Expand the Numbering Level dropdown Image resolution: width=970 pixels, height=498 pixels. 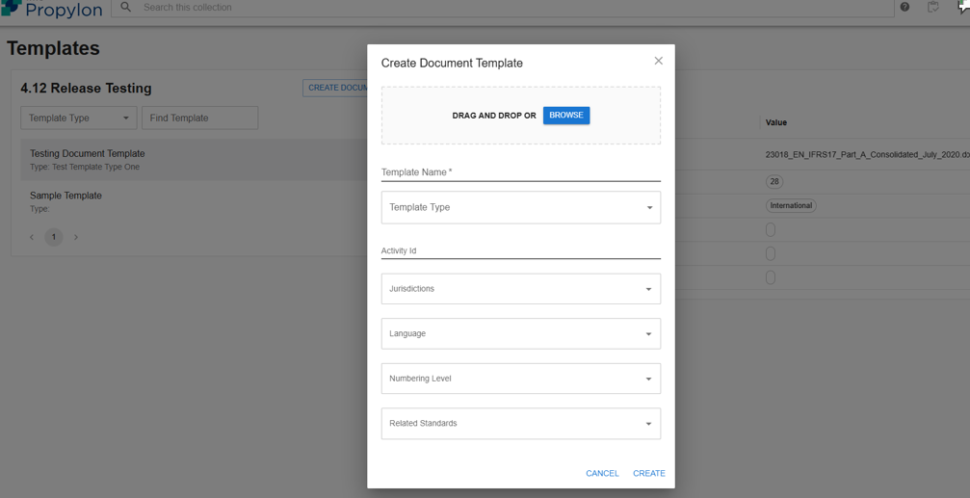pos(520,379)
